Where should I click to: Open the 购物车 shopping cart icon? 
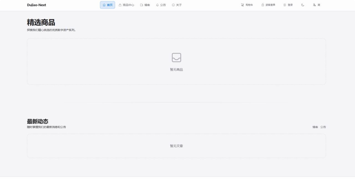[x=242, y=5]
